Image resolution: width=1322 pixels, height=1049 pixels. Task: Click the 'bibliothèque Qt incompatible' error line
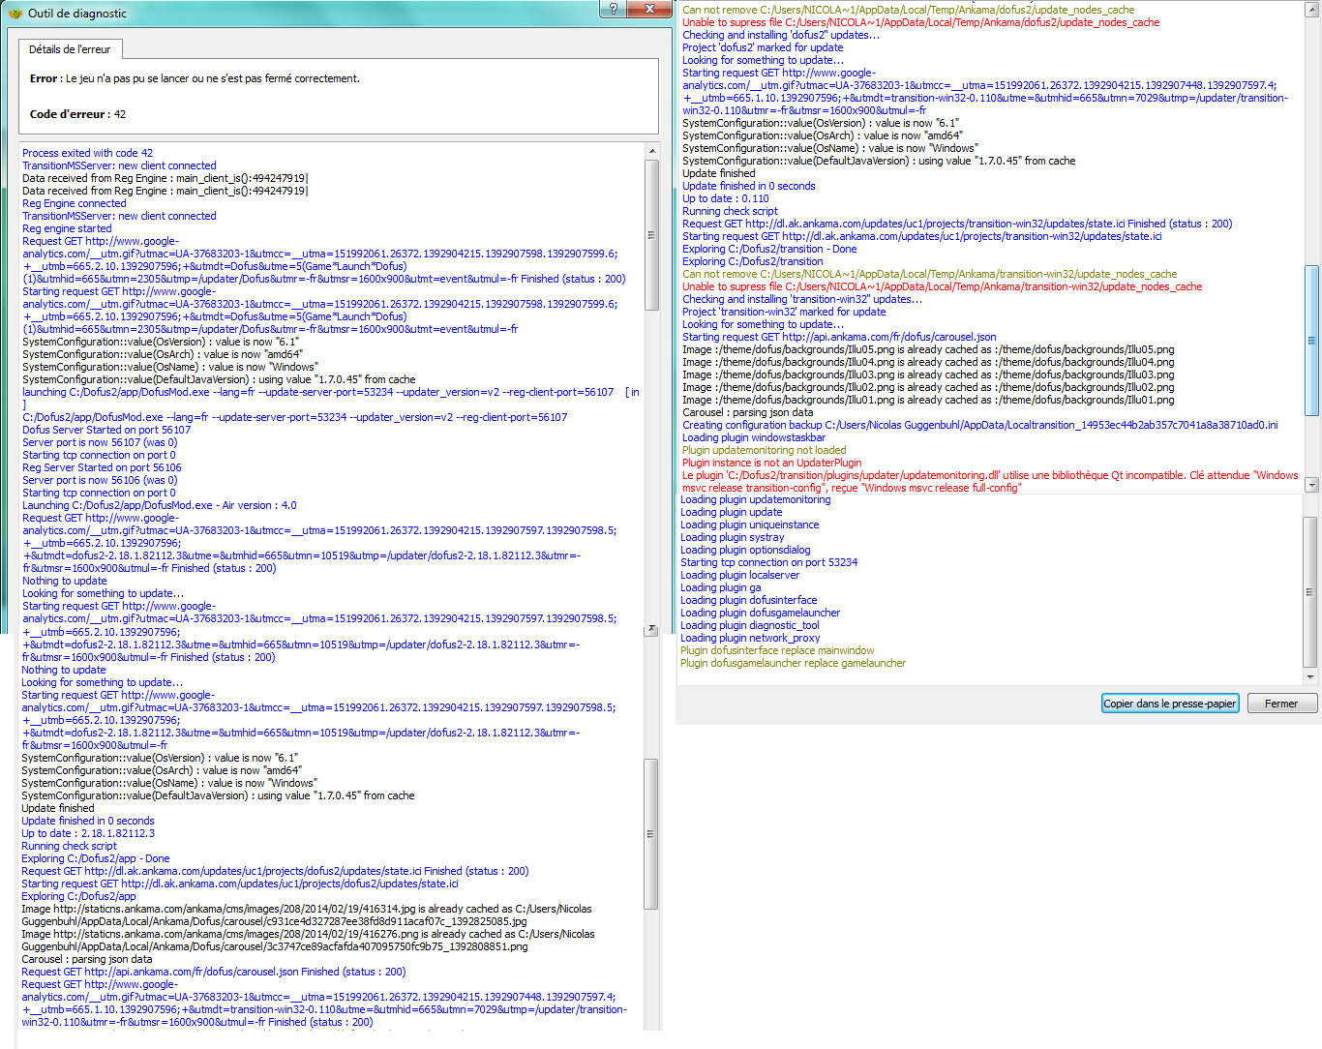(990, 481)
